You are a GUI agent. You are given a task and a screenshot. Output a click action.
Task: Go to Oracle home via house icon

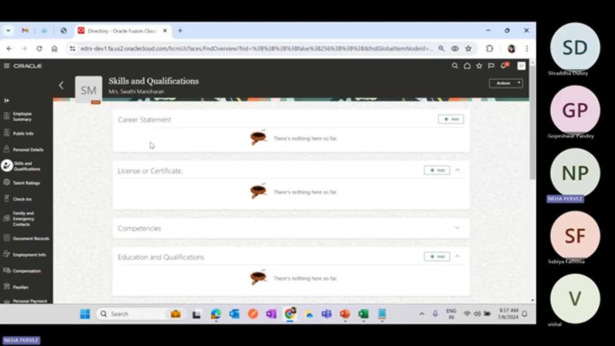pos(467,66)
